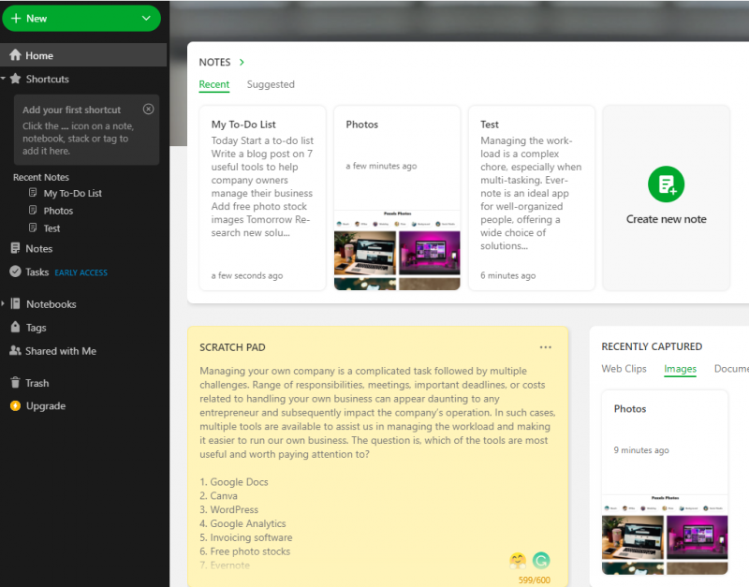This screenshot has height=587, width=749.
Task: Click the Create new note label
Action: click(666, 219)
